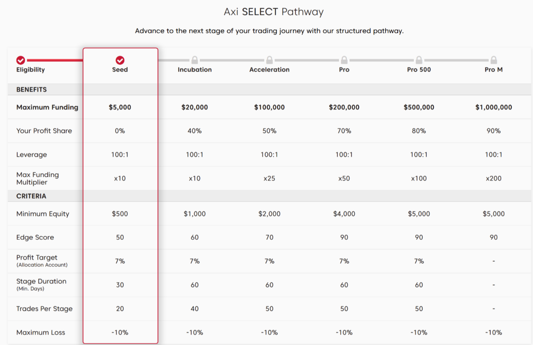Image resolution: width=533 pixels, height=345 pixels.
Task: Click the Pro M stage label
Action: click(x=494, y=70)
